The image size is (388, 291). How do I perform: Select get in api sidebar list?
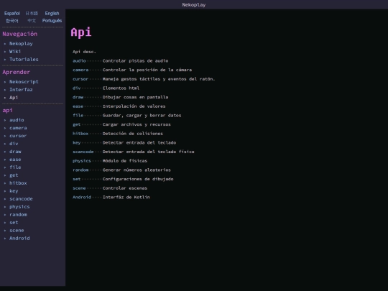pyautogui.click(x=14, y=175)
